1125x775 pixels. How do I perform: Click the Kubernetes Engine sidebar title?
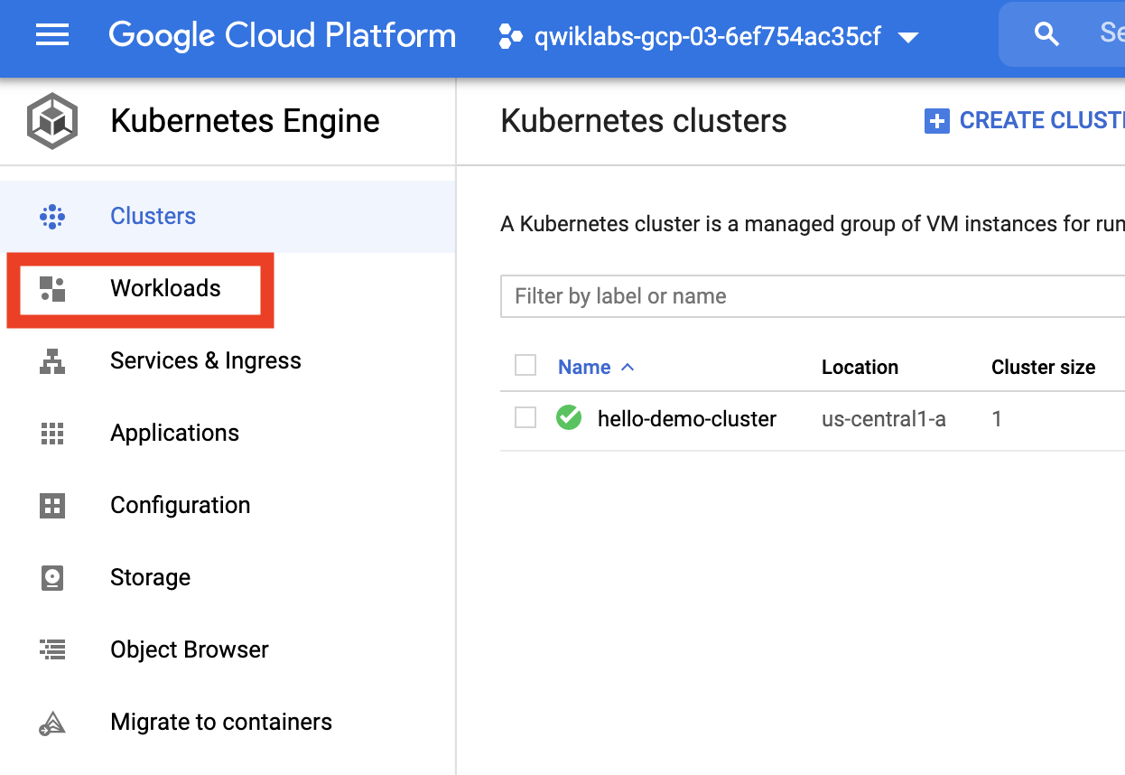pyautogui.click(x=245, y=121)
